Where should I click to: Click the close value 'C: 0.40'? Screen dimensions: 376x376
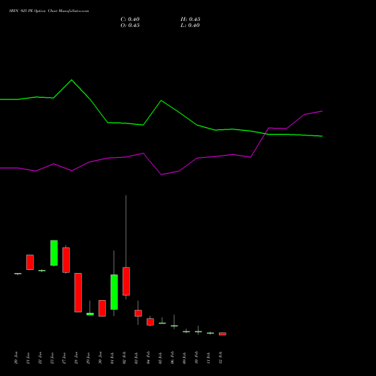tap(130, 20)
